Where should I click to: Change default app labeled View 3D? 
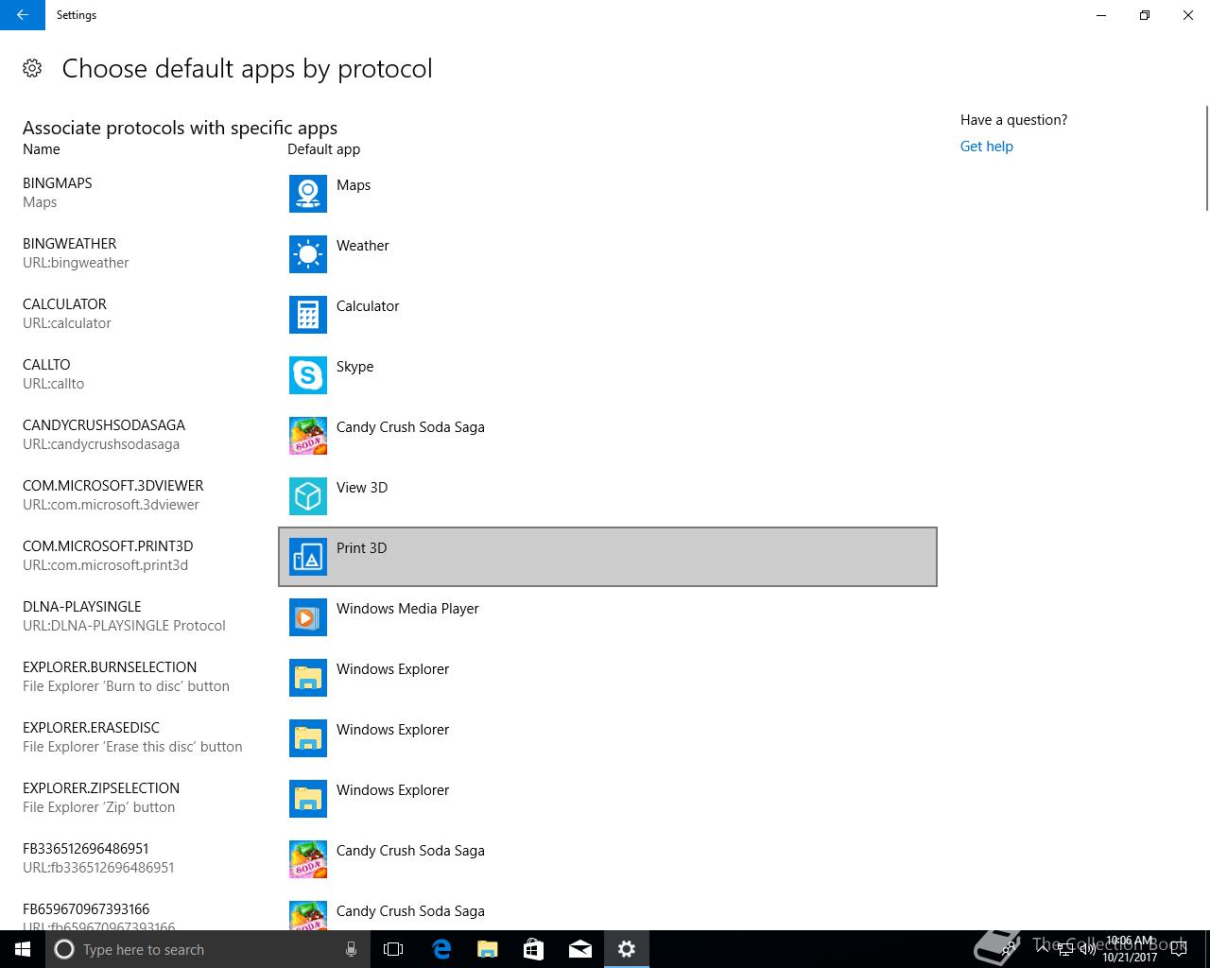608,496
